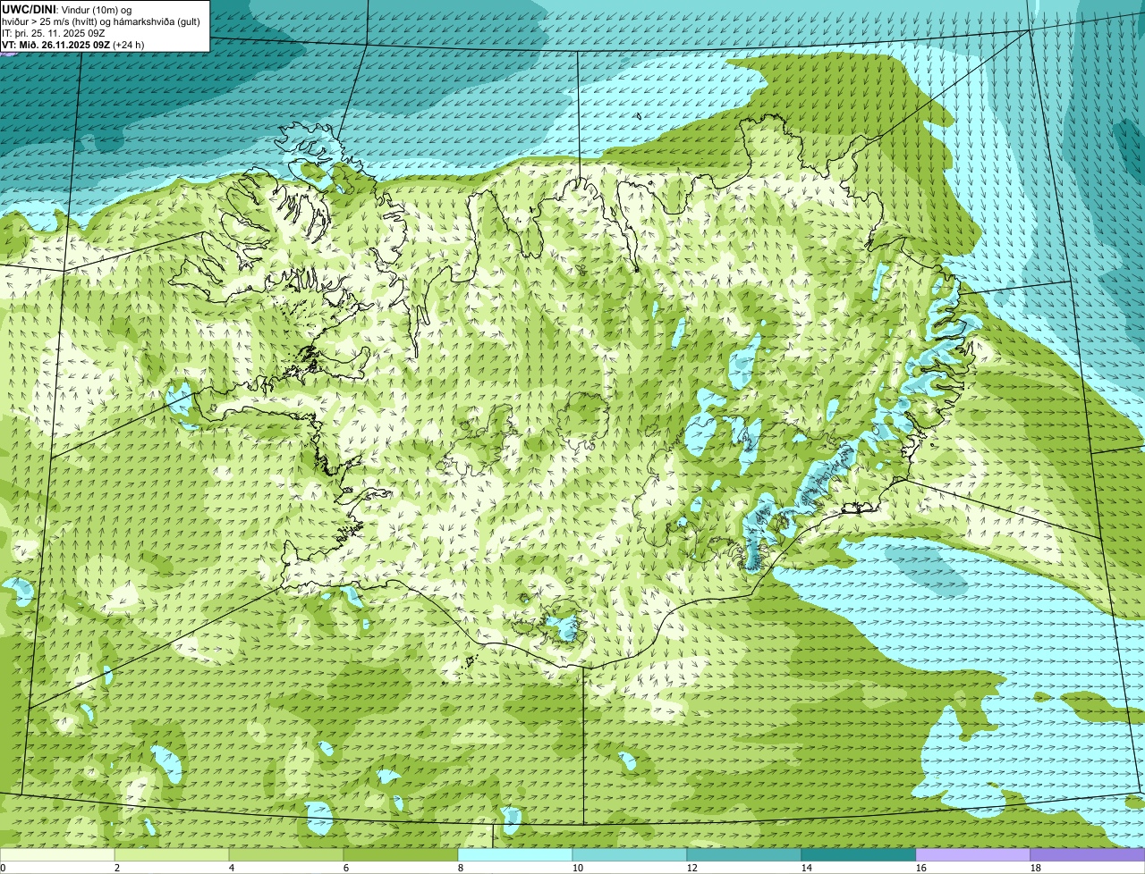Click the 16–18 m/s lavender color bar segment

(x=973, y=854)
